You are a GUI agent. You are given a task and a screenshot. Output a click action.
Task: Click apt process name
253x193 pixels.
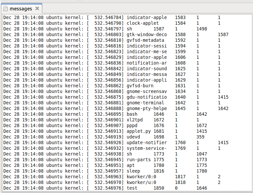(x=131, y=166)
